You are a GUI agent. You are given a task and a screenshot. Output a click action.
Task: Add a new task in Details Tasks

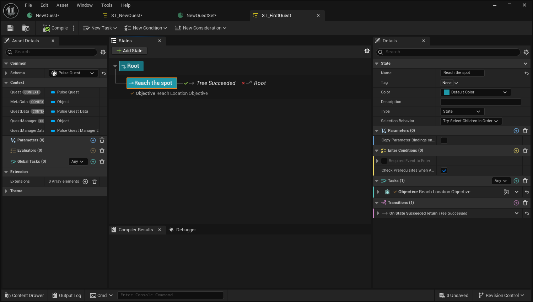(x=516, y=181)
